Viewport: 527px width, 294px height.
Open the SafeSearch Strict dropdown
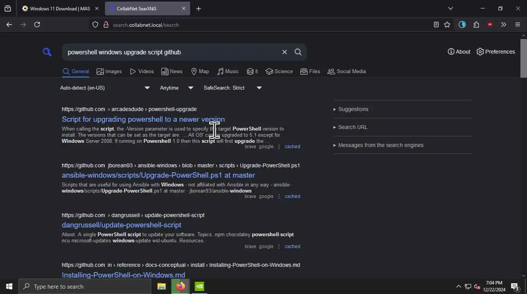pos(232,88)
